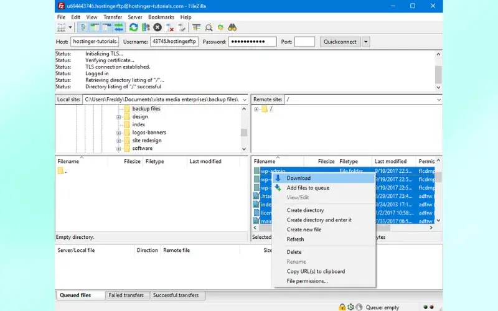Choose Refresh in the context menu
Viewport: 498px width, 311px height.
click(x=324, y=239)
